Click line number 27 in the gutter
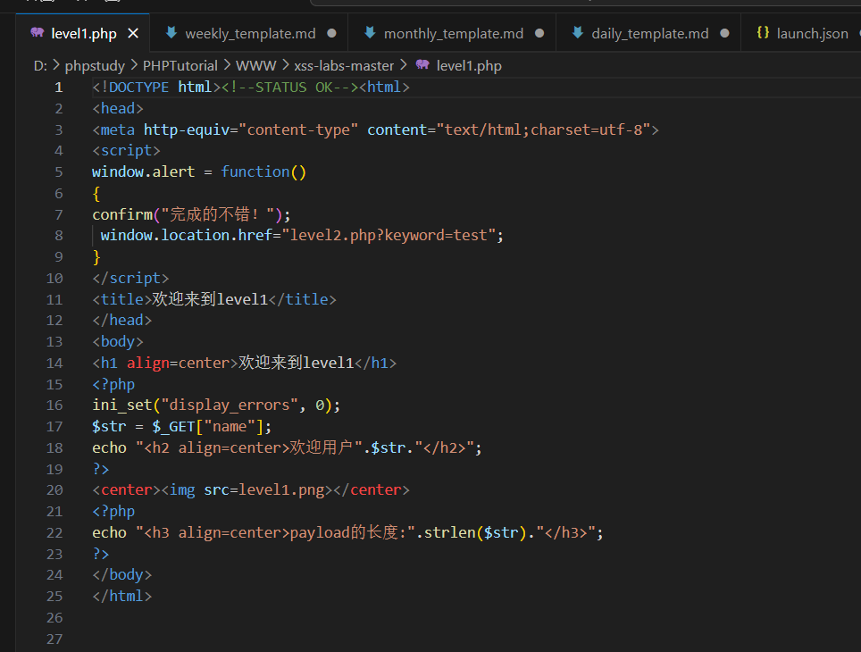 coord(54,639)
